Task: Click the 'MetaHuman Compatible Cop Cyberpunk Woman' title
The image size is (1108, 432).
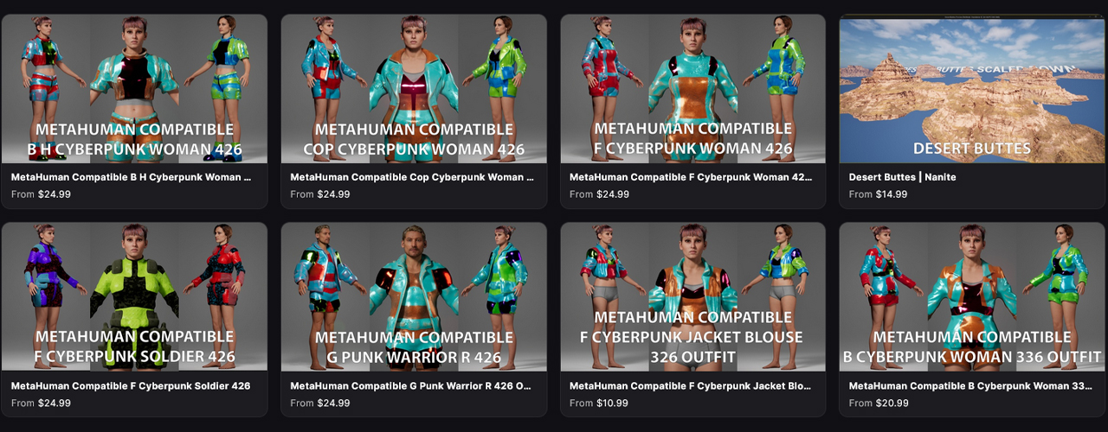Action: click(412, 177)
